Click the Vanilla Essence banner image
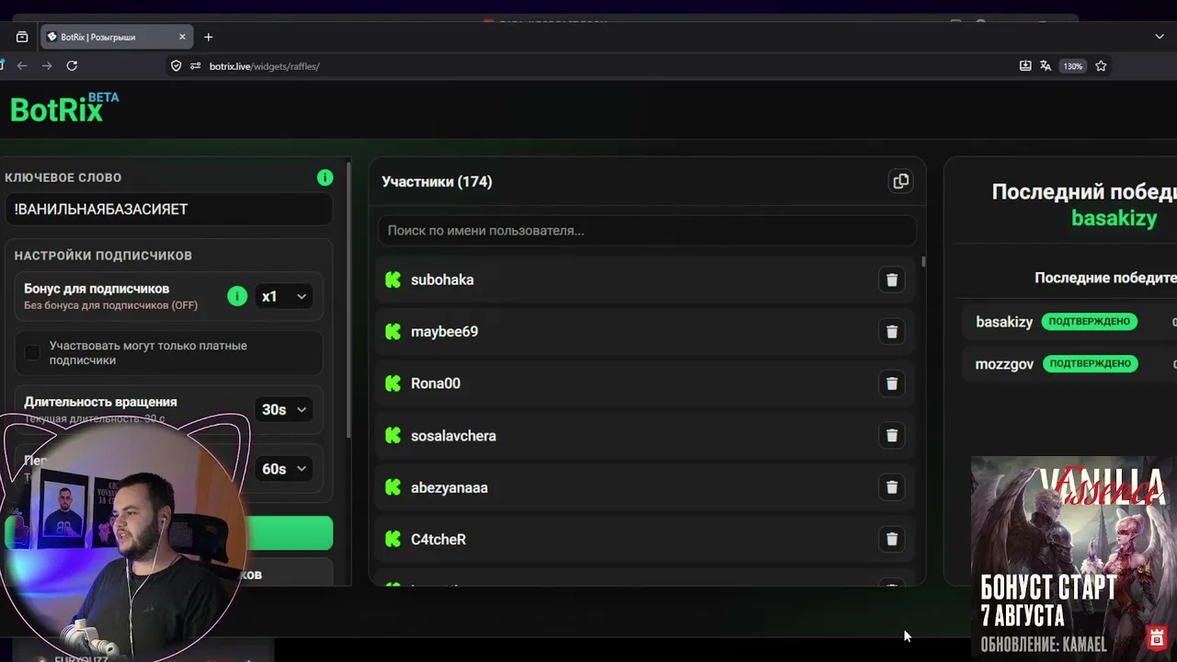 (x=1073, y=555)
